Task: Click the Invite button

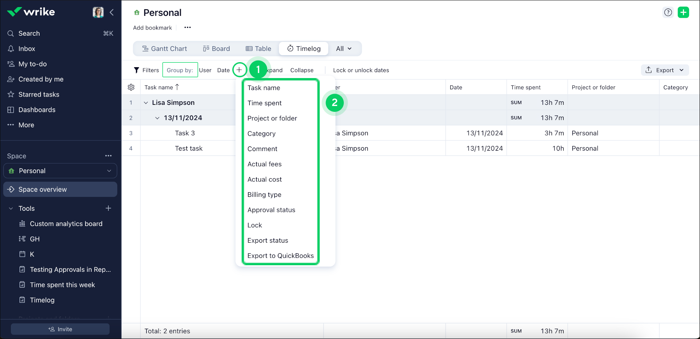Action: click(60, 329)
